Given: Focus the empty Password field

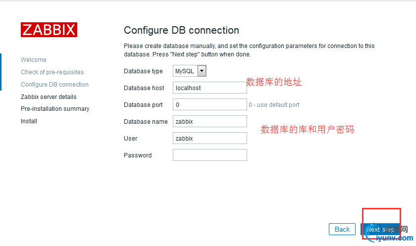Looking at the screenshot, I should [209, 155].
